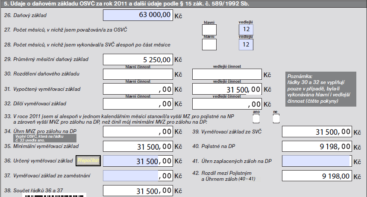The height and width of the screenshot is (197, 367).
Task: Select 'hlavní' months box on row 27
Action: click(209, 29)
